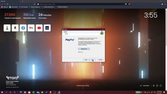
Task: Open File Explorer from taskbar
Action: [x=25, y=92]
